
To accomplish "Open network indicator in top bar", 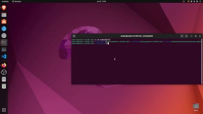I will [x=191, y=1].
